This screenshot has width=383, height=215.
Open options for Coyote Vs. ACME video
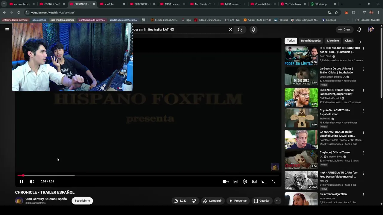pyautogui.click(x=363, y=111)
